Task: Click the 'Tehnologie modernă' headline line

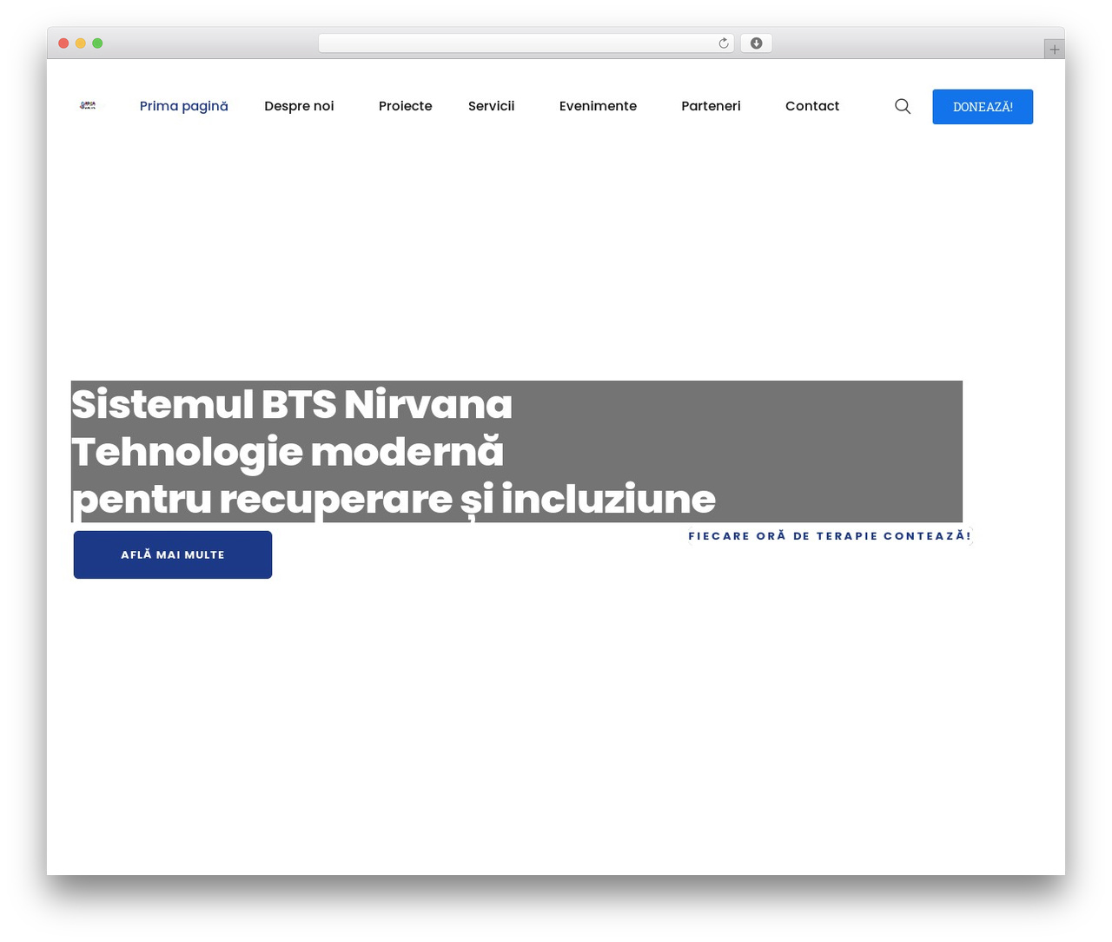Action: (288, 452)
